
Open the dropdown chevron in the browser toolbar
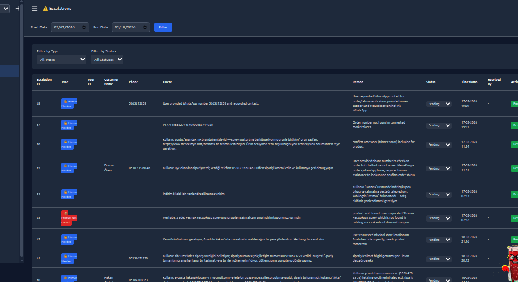[5, 8]
